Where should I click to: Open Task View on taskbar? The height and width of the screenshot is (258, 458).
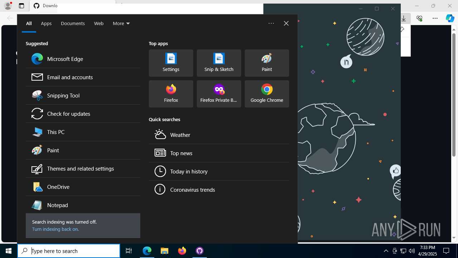(129, 251)
